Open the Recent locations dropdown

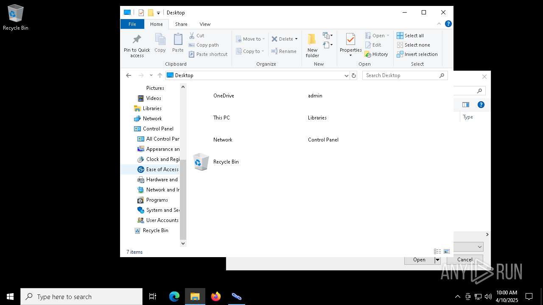pyautogui.click(x=151, y=75)
